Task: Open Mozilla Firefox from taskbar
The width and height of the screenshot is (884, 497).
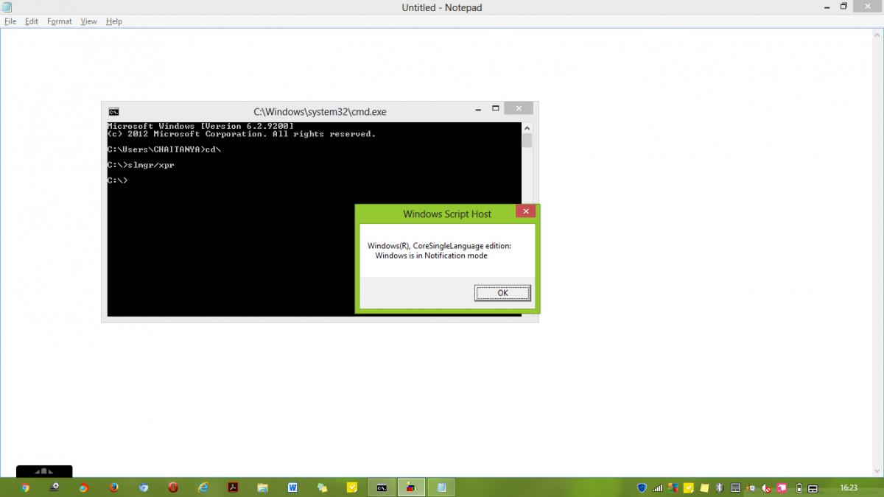Action: click(113, 487)
